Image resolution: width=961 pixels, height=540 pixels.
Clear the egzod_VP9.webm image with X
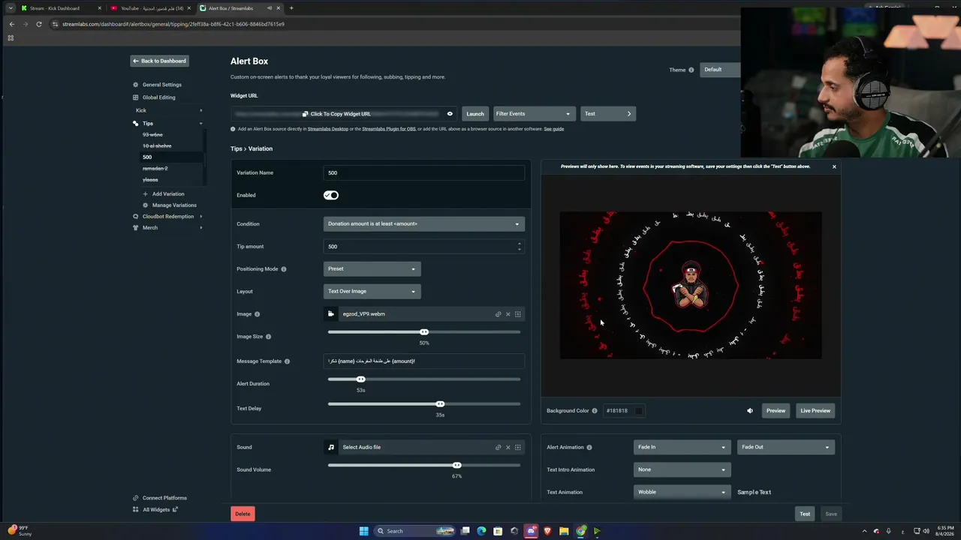tap(508, 314)
